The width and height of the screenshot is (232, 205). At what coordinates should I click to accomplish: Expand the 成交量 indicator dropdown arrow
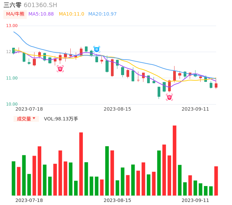coord(34,118)
